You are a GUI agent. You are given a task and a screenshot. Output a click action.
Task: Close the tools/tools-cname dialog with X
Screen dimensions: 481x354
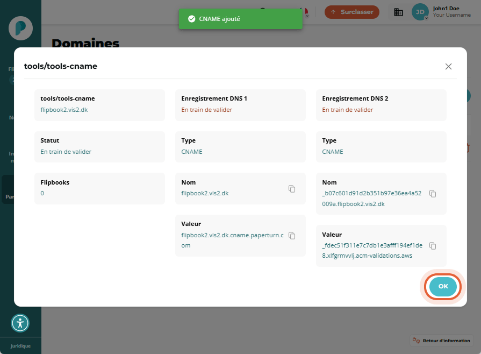click(x=448, y=66)
